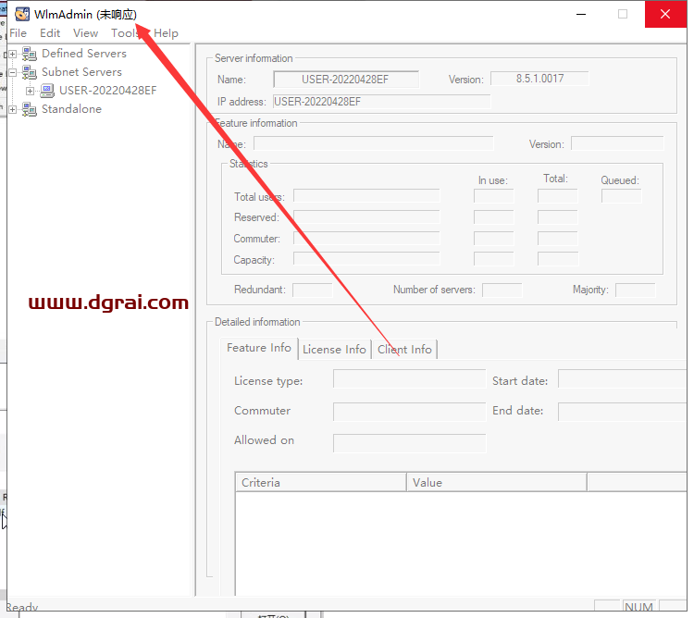Select the Feature Info tab
694x618 pixels.
tap(259, 348)
